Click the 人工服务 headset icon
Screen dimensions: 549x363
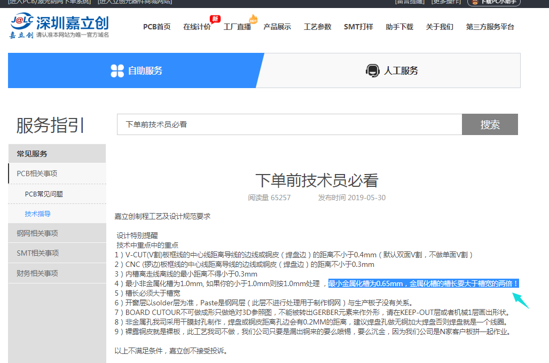point(372,70)
